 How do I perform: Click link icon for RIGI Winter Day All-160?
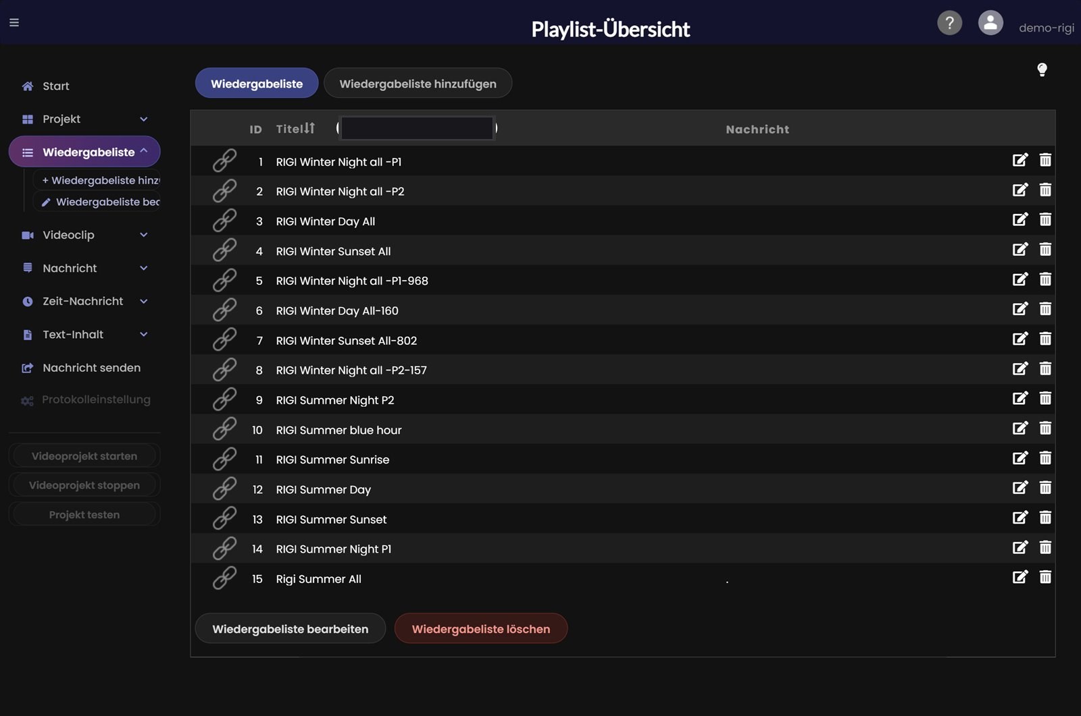click(x=224, y=310)
